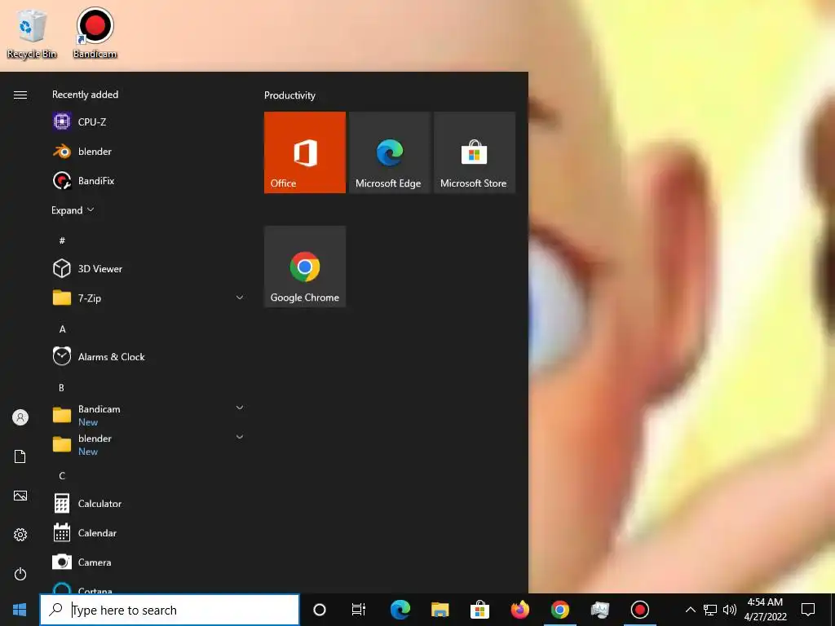Expand the blender folder chevron in B section

(x=240, y=437)
